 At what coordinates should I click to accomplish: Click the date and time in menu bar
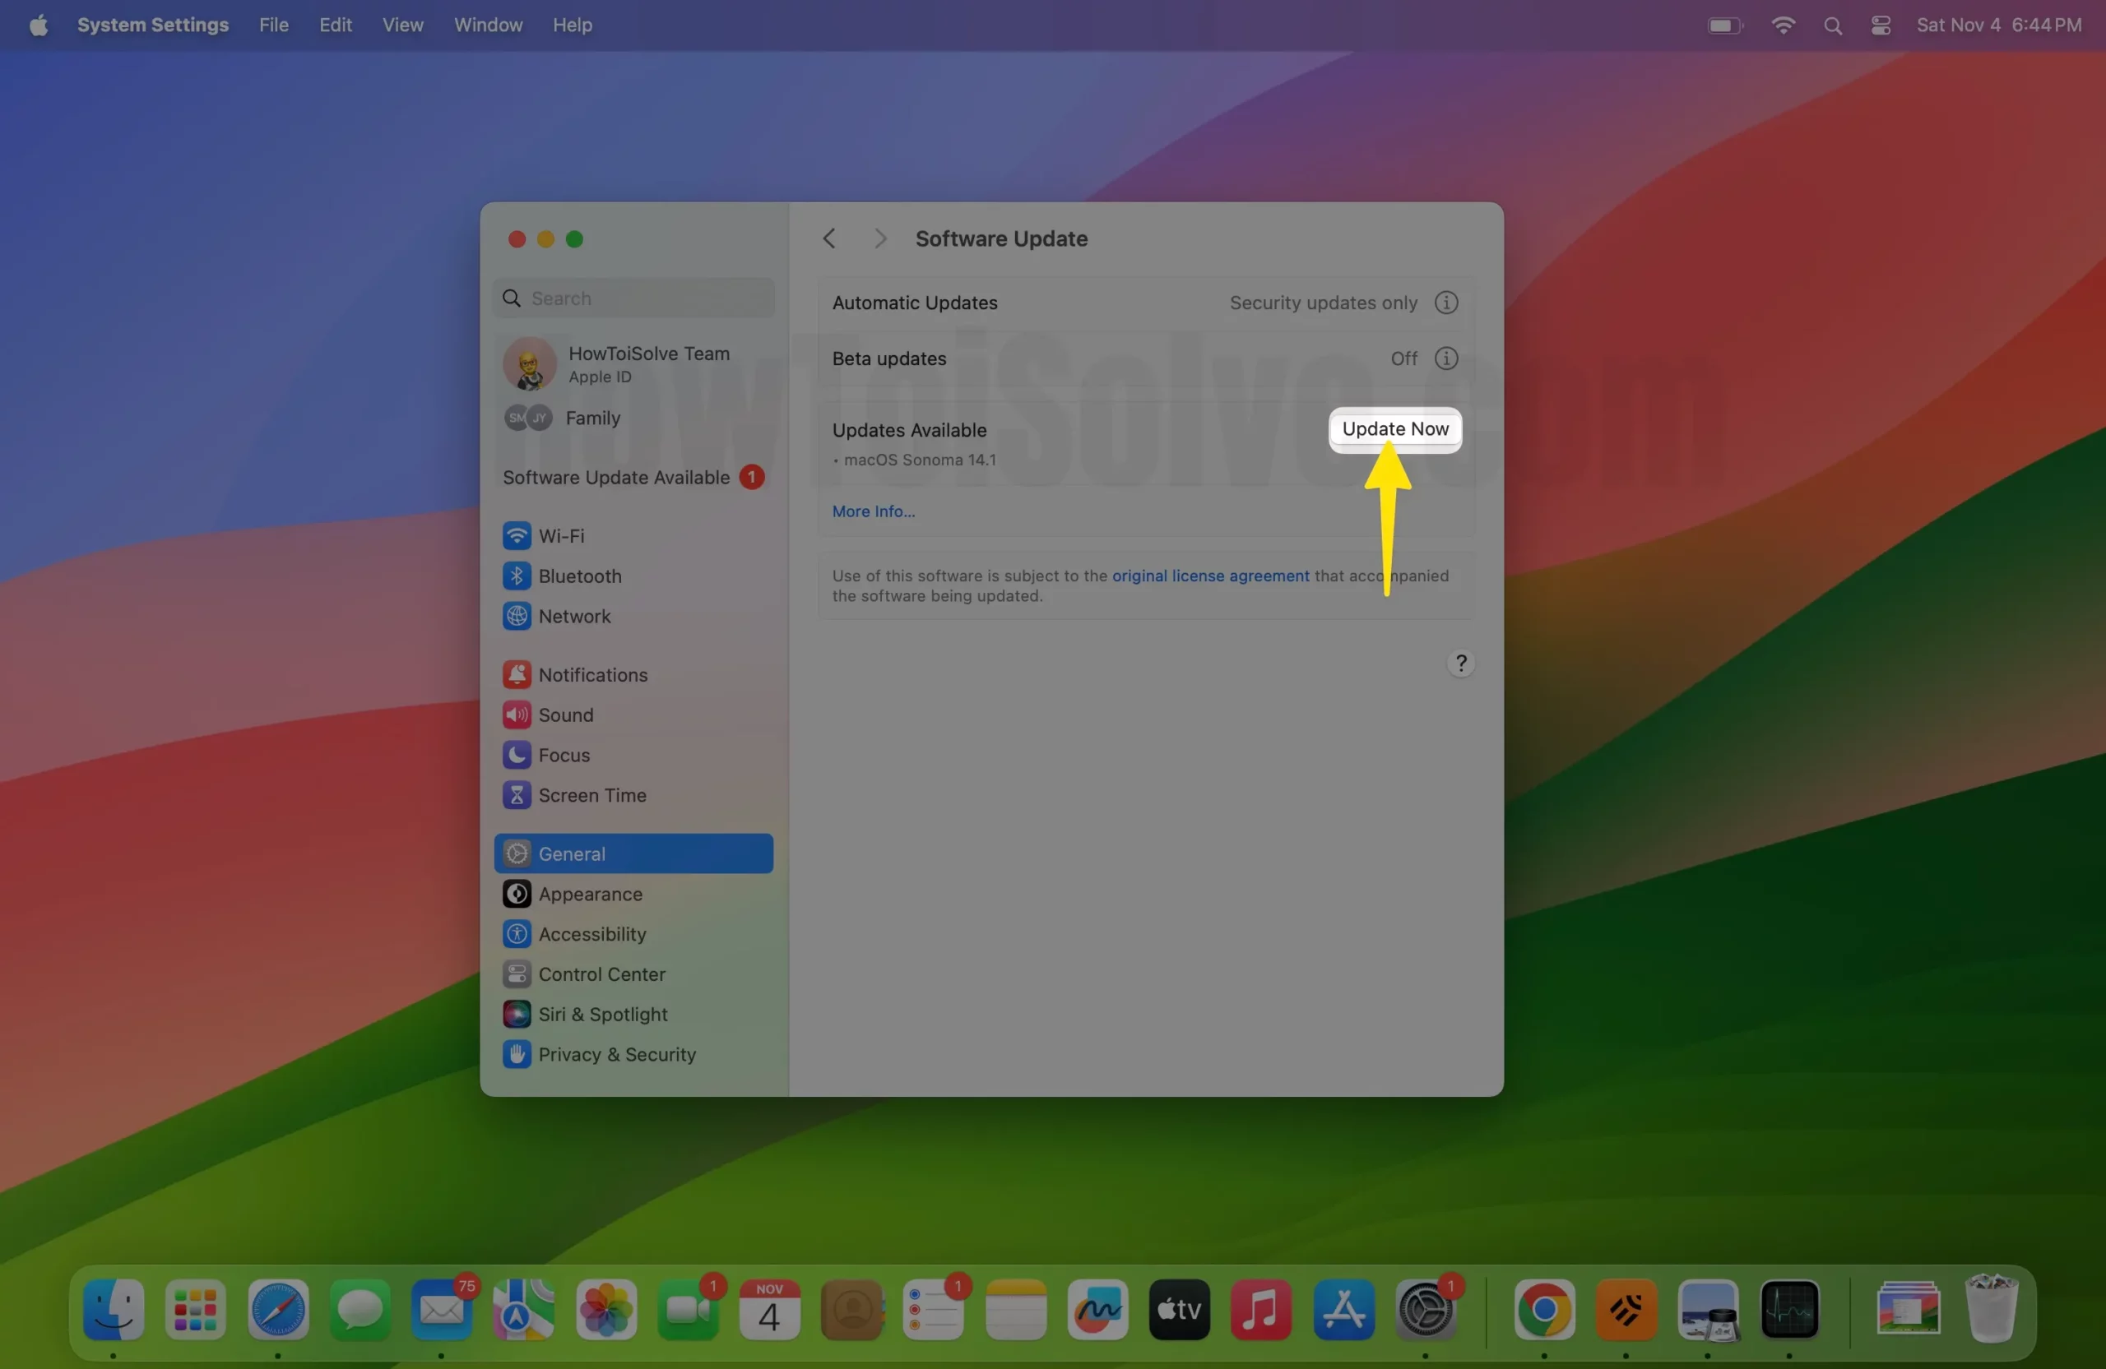(x=1998, y=25)
